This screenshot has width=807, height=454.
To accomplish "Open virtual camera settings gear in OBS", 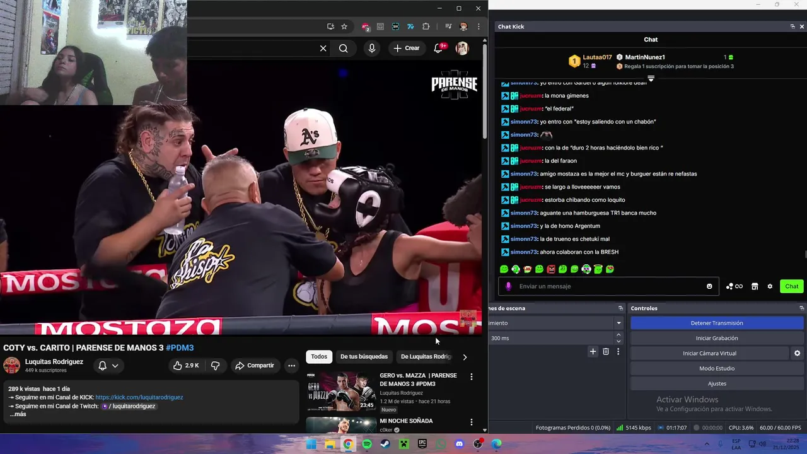I will coord(797,353).
